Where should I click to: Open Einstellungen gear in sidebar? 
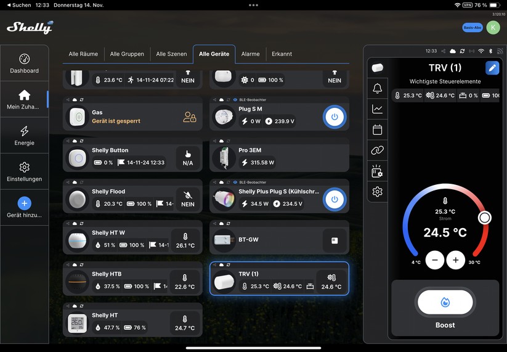tap(24, 171)
